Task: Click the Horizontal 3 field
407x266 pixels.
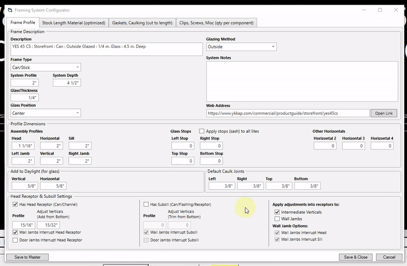Action: click(x=354, y=146)
